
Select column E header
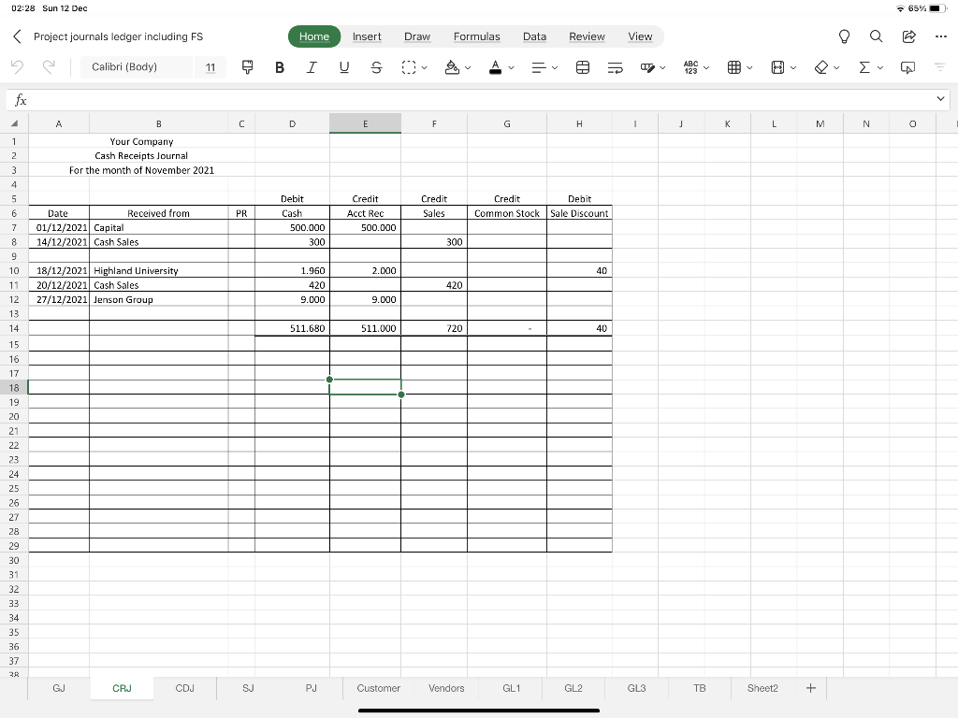[x=366, y=123]
